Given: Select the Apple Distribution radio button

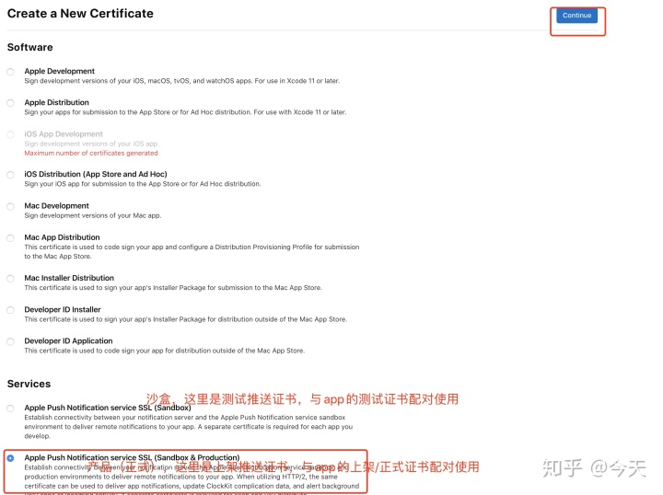Looking at the screenshot, I should (x=10, y=103).
